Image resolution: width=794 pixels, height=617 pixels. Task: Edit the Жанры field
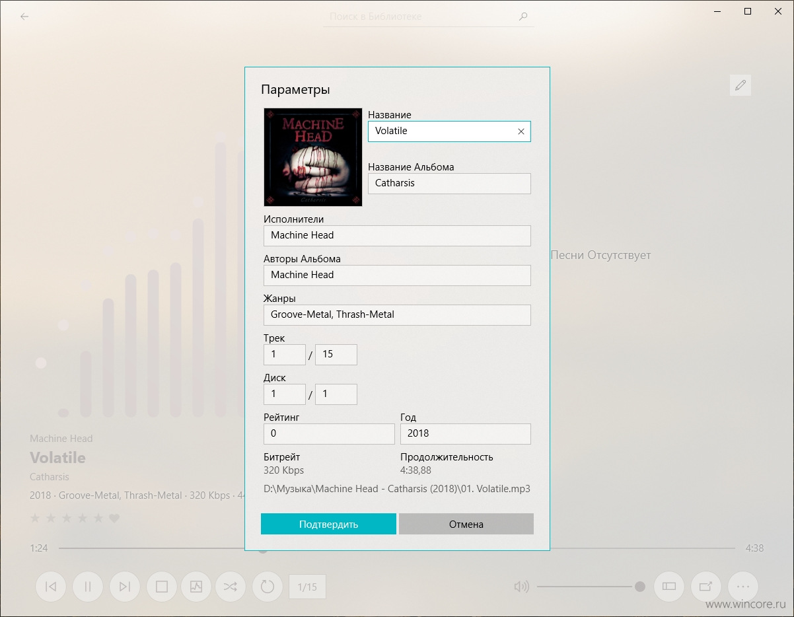[x=397, y=315]
